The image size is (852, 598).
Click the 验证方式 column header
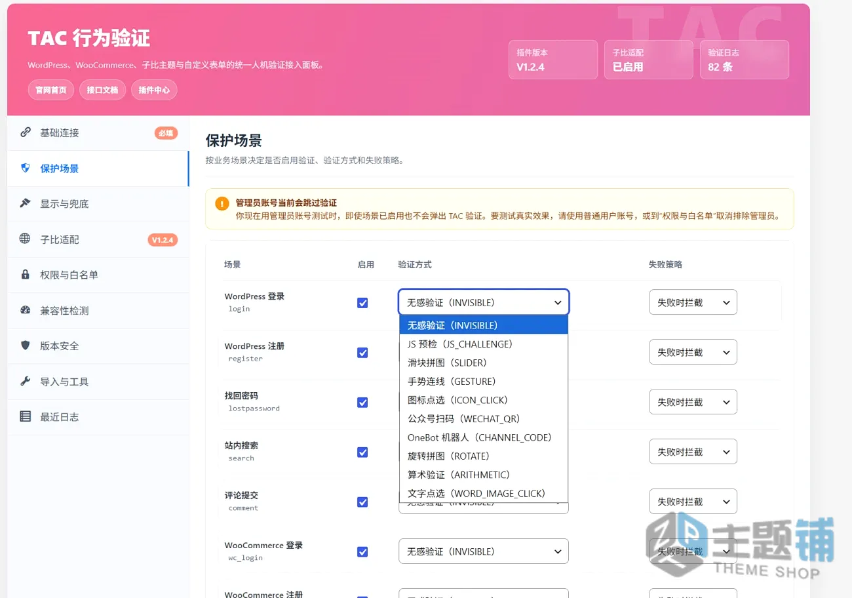[x=415, y=264]
